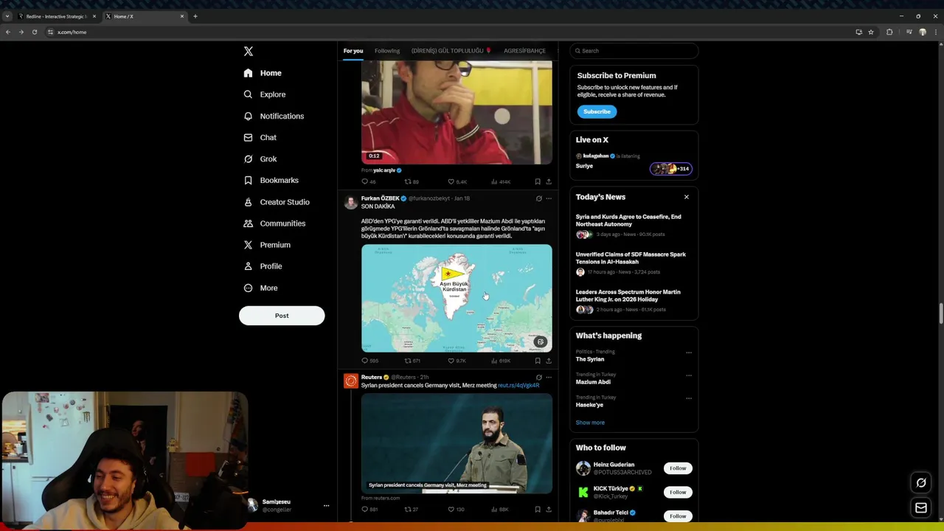Bookmark the Reuters post
The width and height of the screenshot is (944, 531).
coord(538,509)
